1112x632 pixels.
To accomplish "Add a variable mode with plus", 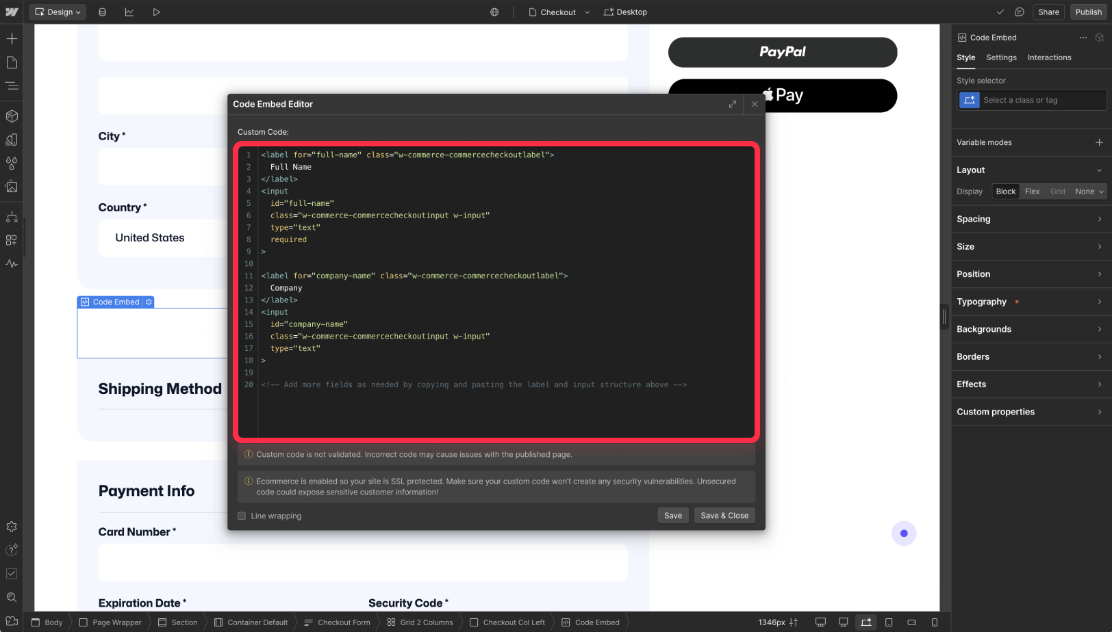I will coord(1099,142).
